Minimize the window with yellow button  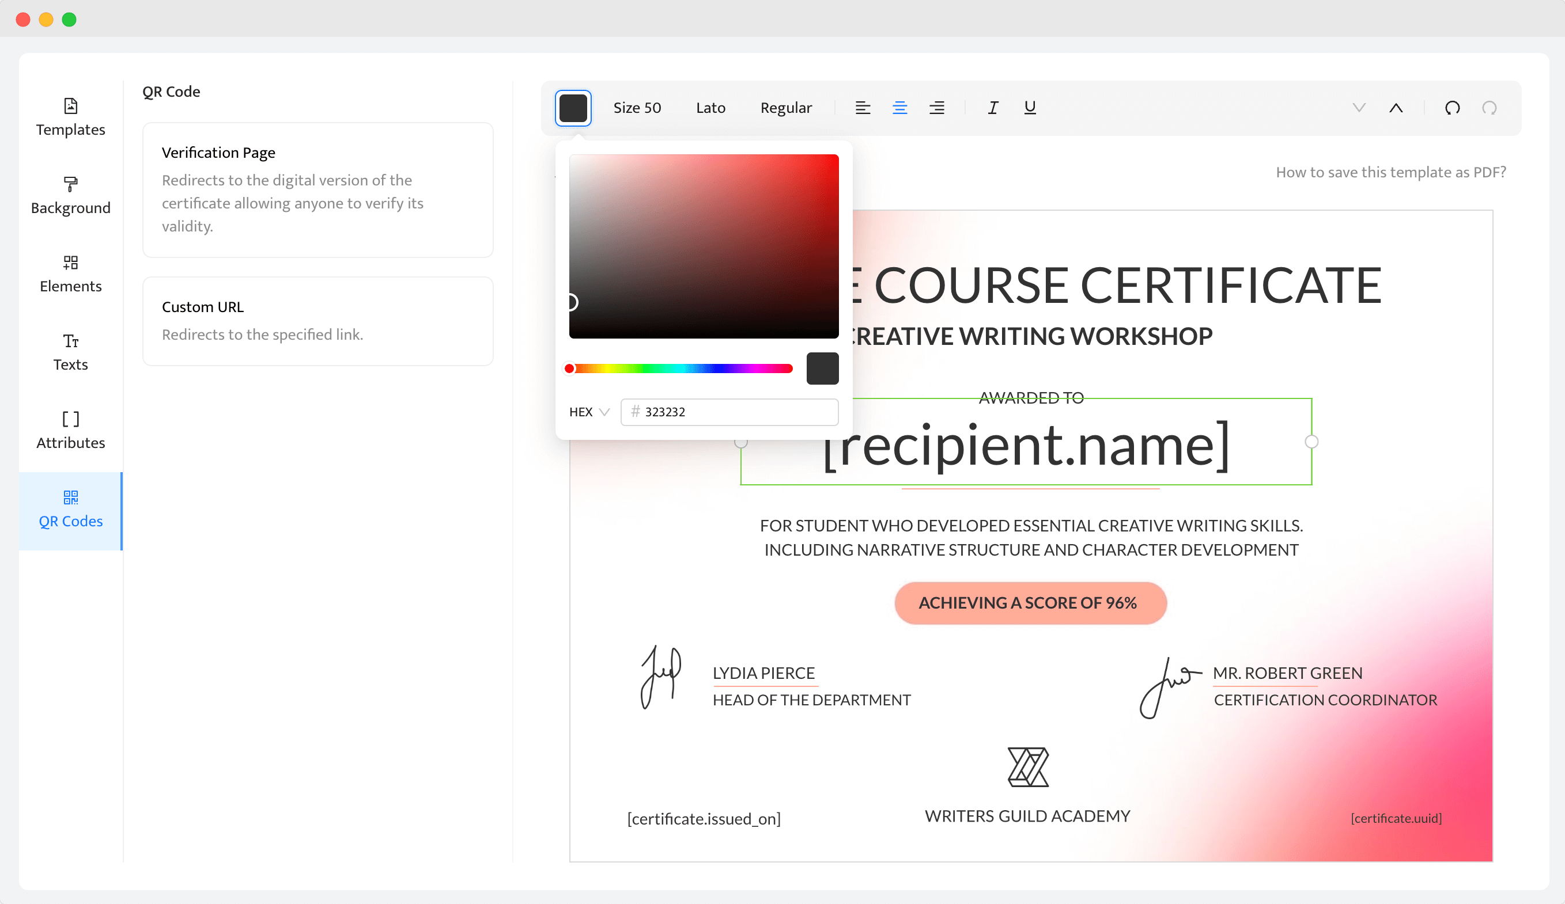coord(46,19)
